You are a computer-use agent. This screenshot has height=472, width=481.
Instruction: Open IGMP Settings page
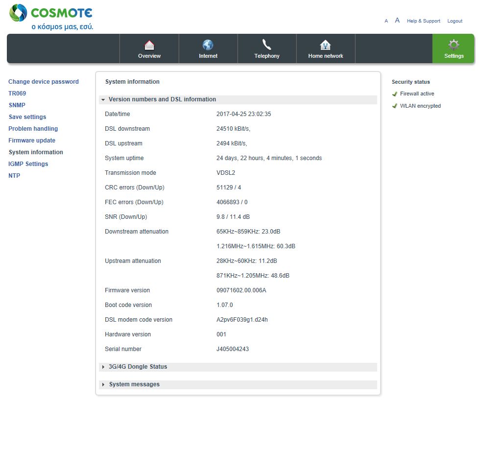pyautogui.click(x=28, y=164)
